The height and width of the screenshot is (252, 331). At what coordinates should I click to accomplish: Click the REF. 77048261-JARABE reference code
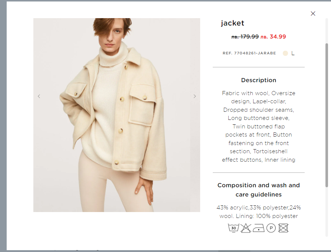tap(249, 53)
